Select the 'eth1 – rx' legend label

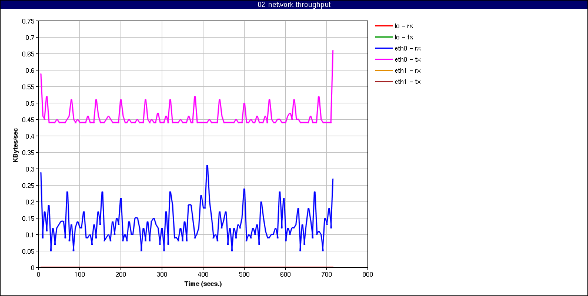pyautogui.click(x=407, y=70)
